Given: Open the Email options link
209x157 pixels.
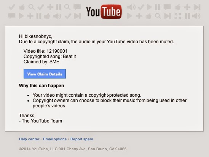Looking at the screenshot, I should click(55, 139).
